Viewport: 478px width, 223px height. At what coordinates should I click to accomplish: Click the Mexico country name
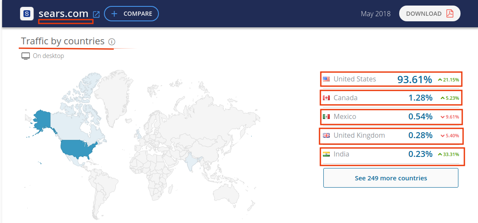345,116
